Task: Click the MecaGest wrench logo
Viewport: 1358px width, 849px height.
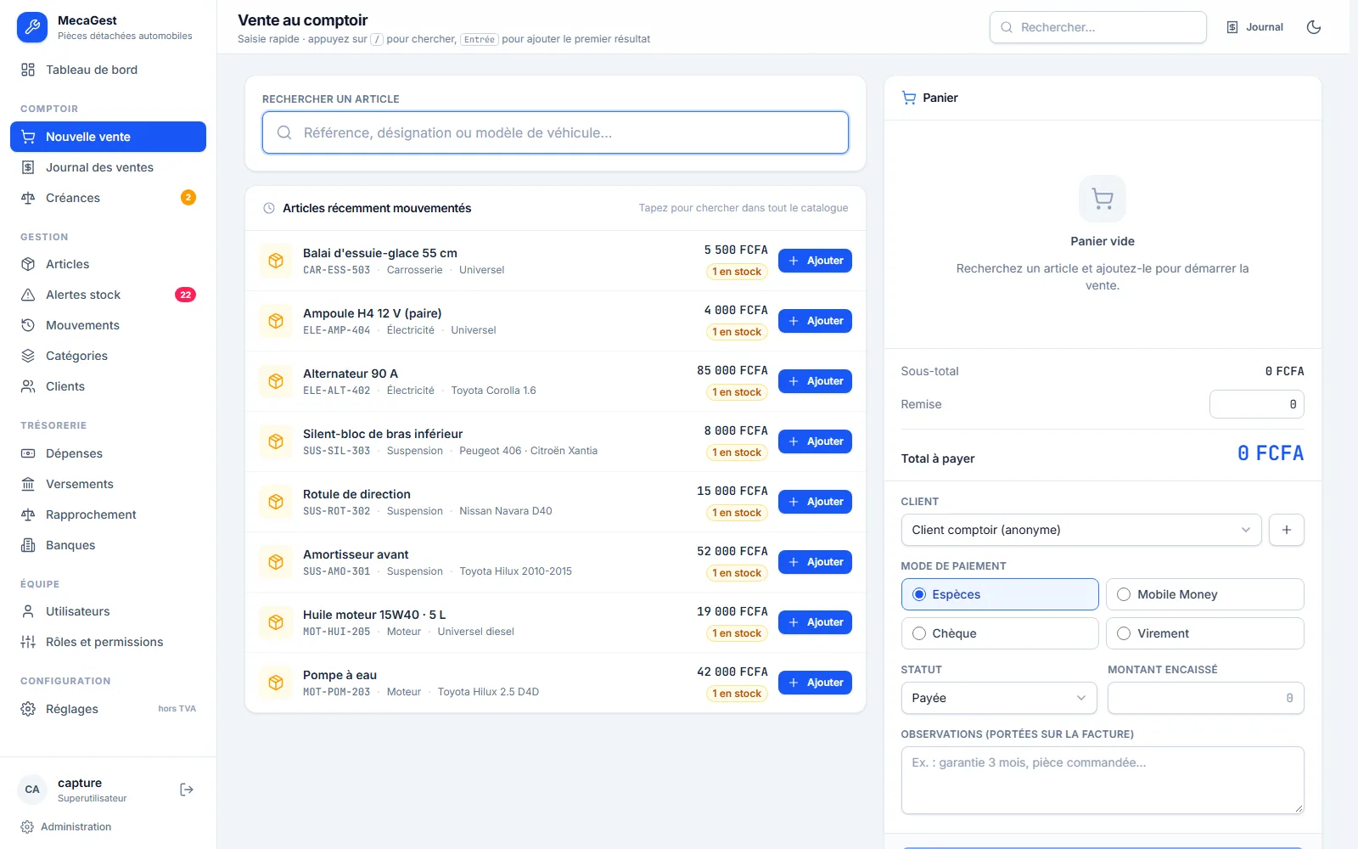Action: coord(32,27)
